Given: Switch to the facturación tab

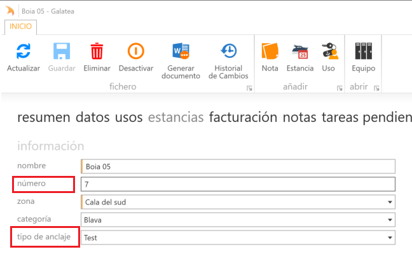Looking at the screenshot, I should tap(243, 117).
